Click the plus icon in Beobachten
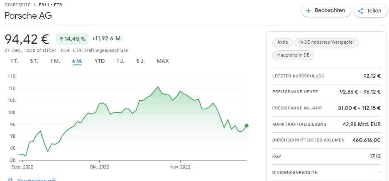The image size is (389, 181). (x=308, y=11)
